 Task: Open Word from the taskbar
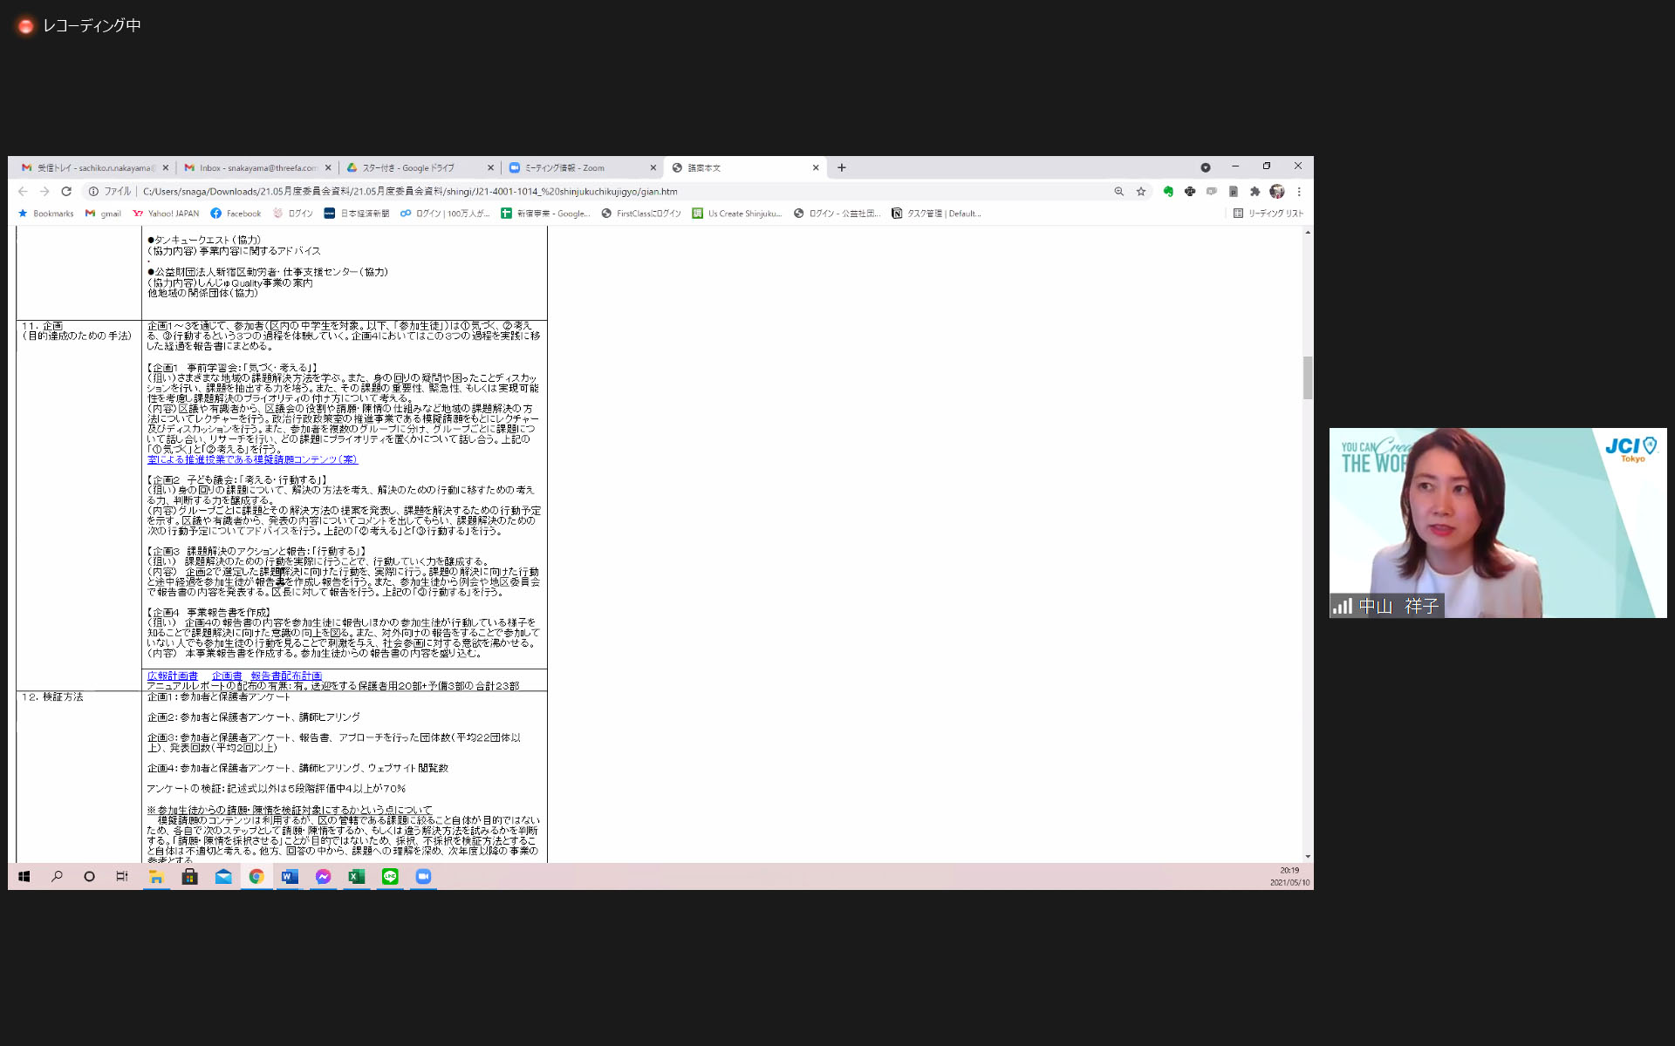290,877
